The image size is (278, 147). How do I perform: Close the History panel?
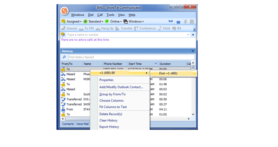coord(193,51)
